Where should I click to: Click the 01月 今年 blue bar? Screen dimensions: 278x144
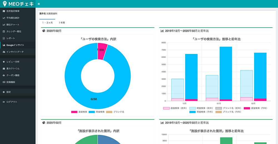pyautogui.click(x=226, y=73)
